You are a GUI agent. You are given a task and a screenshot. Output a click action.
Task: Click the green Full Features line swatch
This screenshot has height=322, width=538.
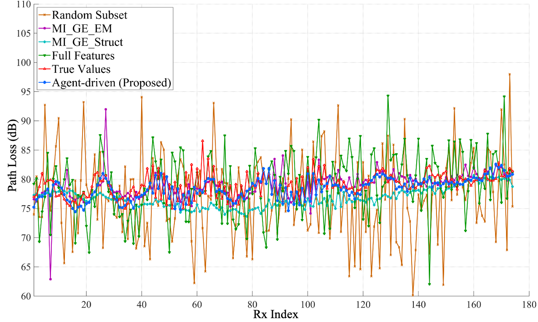[x=44, y=56]
